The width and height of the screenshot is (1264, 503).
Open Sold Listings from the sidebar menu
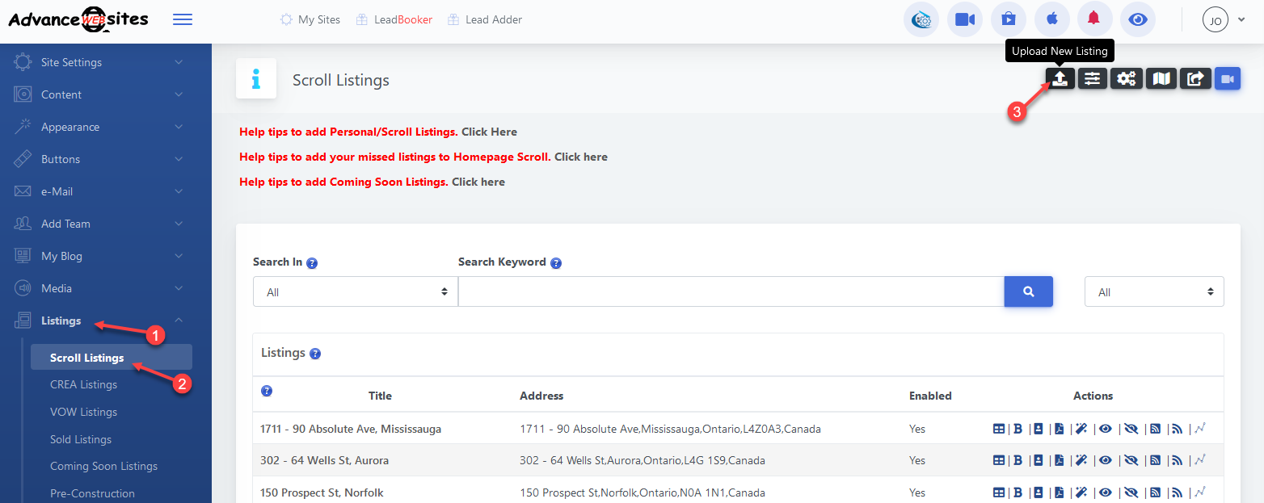click(81, 439)
